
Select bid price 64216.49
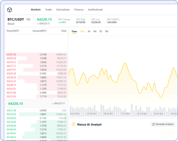point(11,122)
